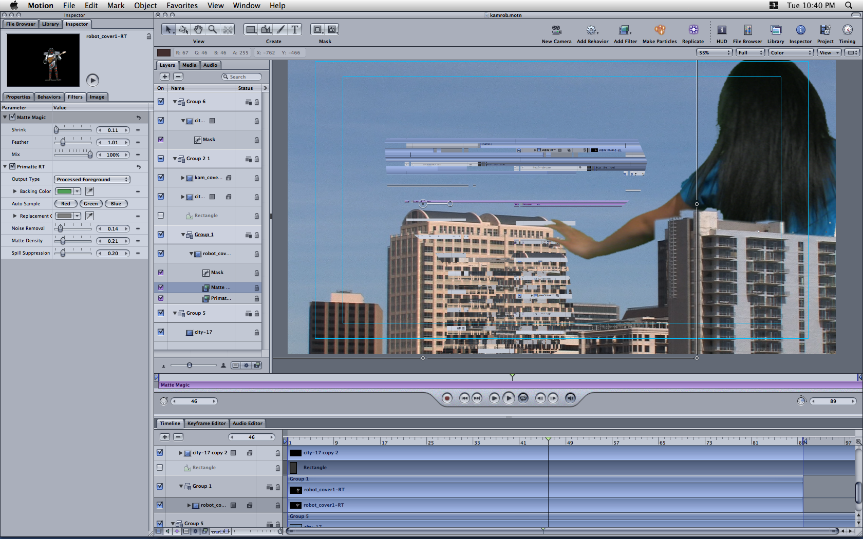Collapse the Group 5 layer

click(175, 313)
